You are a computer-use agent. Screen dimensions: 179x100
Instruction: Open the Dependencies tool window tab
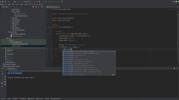coord(56,99)
